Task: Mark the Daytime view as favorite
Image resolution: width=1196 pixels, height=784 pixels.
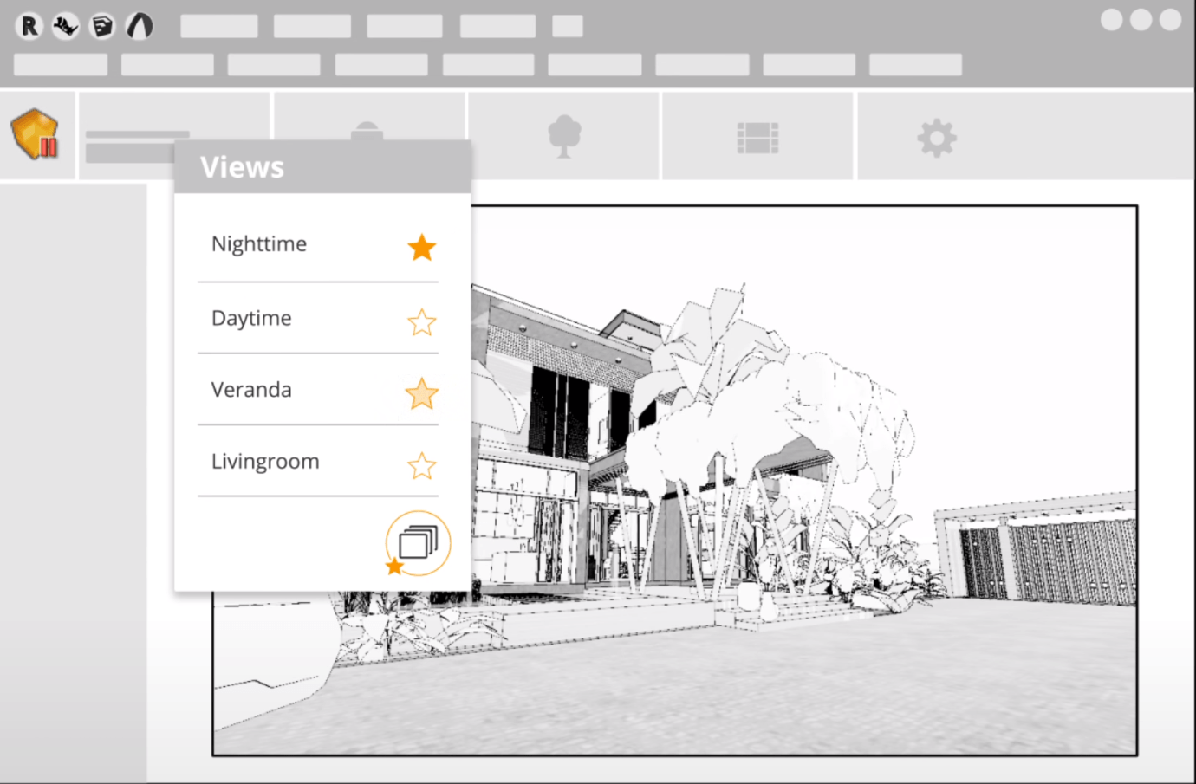Action: point(421,322)
